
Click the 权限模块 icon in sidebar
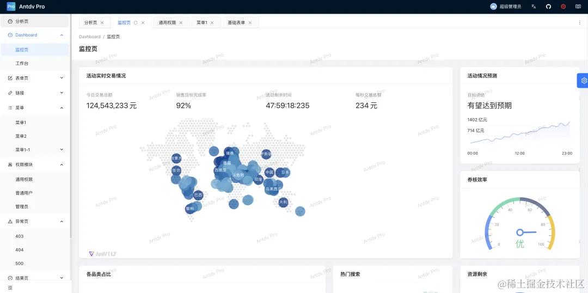coord(10,164)
